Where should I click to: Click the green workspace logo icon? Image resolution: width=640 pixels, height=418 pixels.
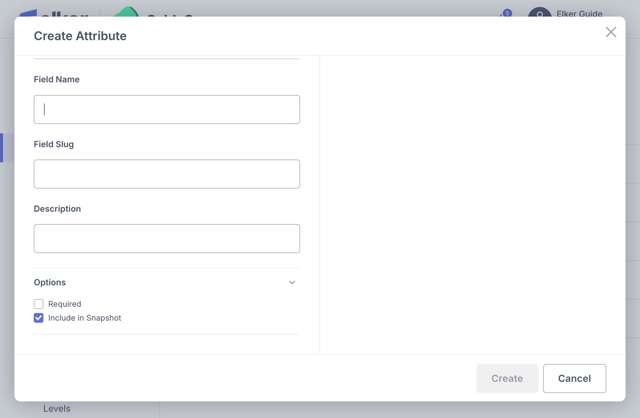127,12
